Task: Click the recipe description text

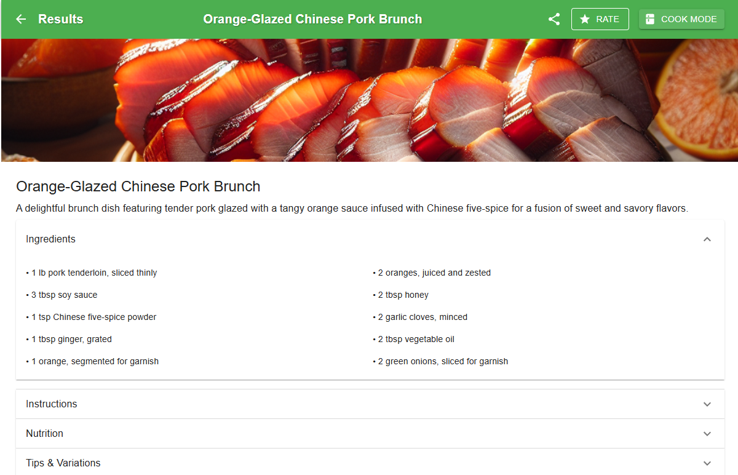Action: (x=352, y=209)
